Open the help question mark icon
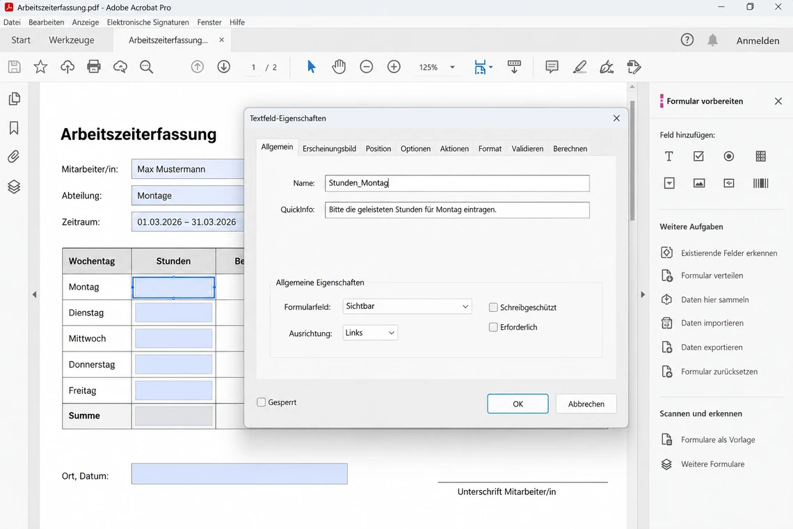 pyautogui.click(x=687, y=40)
